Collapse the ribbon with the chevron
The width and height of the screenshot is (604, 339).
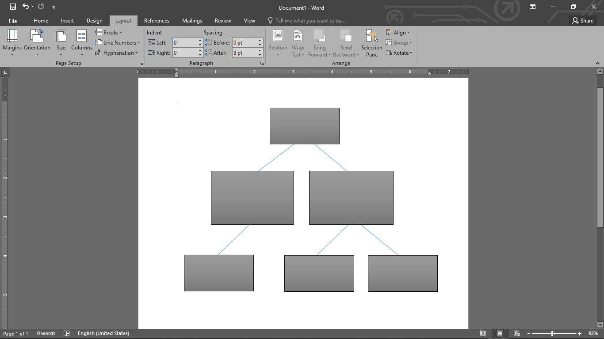pyautogui.click(x=597, y=64)
